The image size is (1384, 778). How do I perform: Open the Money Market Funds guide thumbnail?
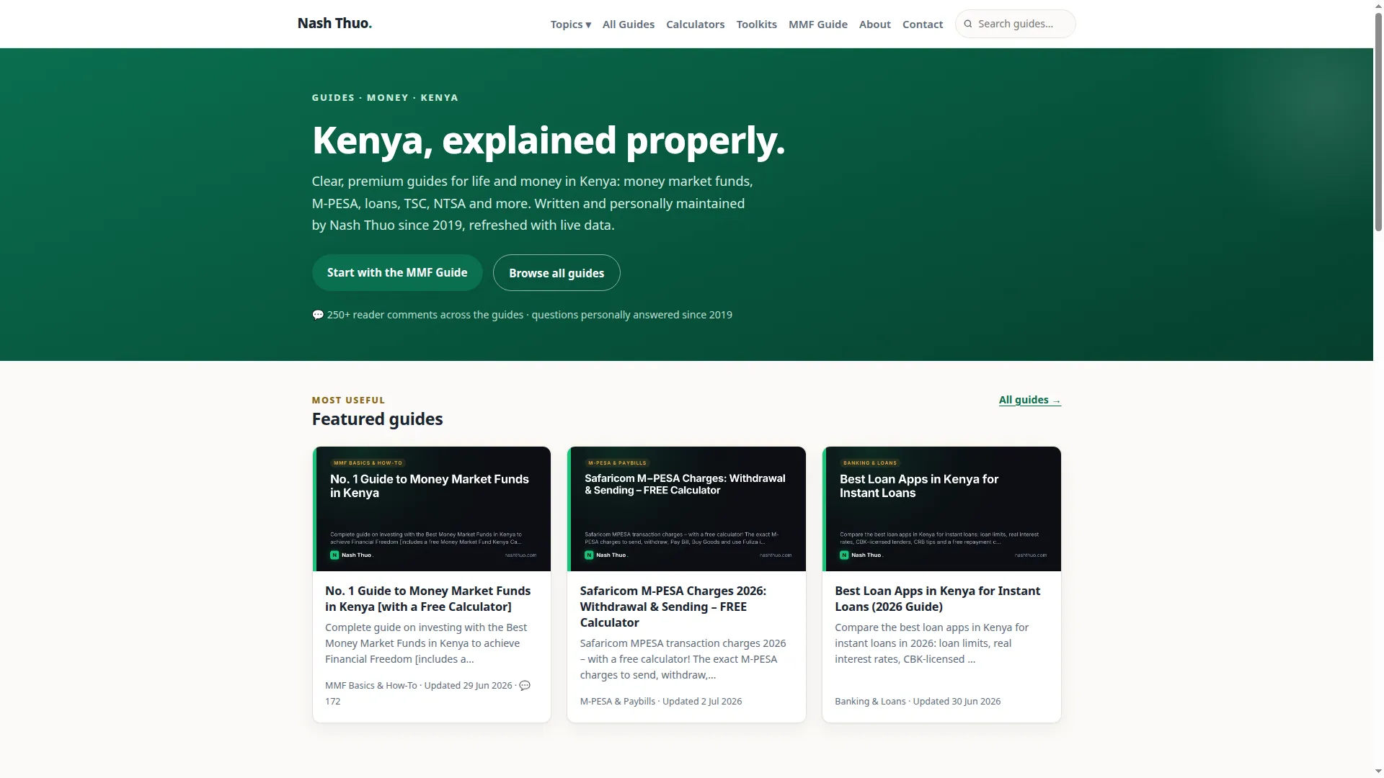click(x=432, y=509)
